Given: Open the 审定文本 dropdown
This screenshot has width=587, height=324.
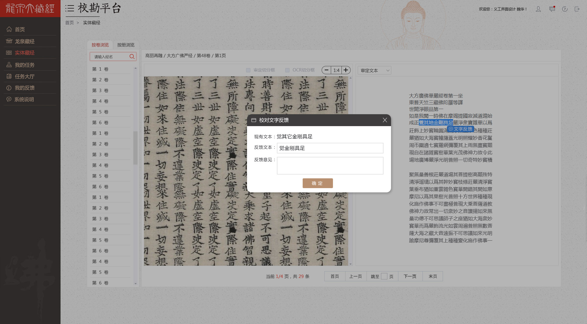Looking at the screenshot, I should (x=374, y=70).
